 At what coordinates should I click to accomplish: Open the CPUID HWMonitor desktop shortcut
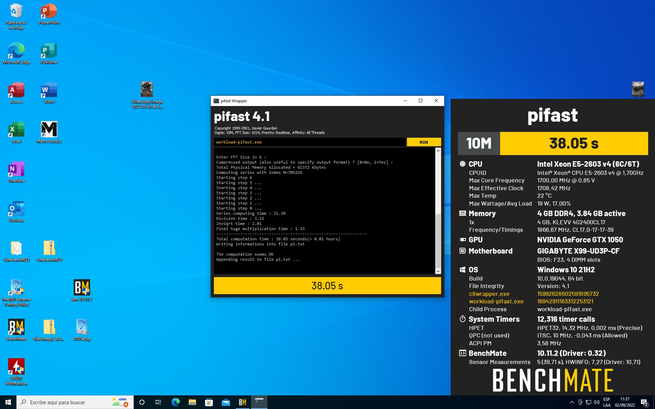pos(16,372)
